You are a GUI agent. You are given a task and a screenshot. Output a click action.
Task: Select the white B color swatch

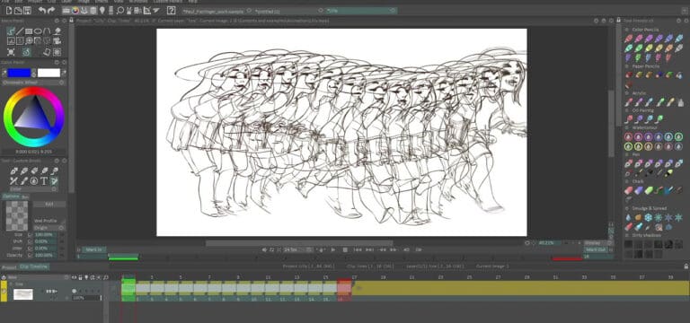pos(49,73)
